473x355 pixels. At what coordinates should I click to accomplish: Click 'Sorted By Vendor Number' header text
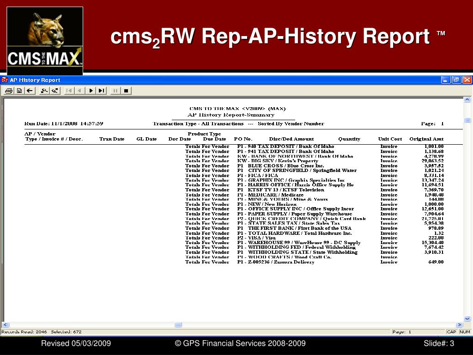pyautogui.click(x=291, y=123)
